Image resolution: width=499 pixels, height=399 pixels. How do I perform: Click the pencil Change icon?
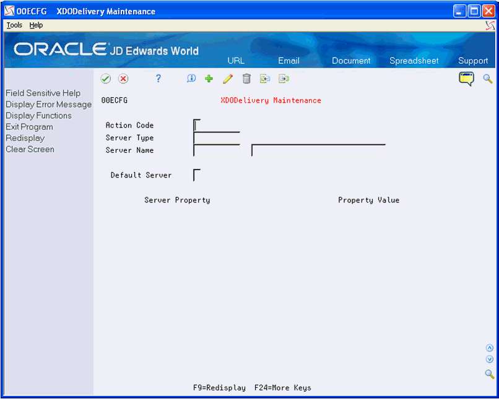pos(228,79)
